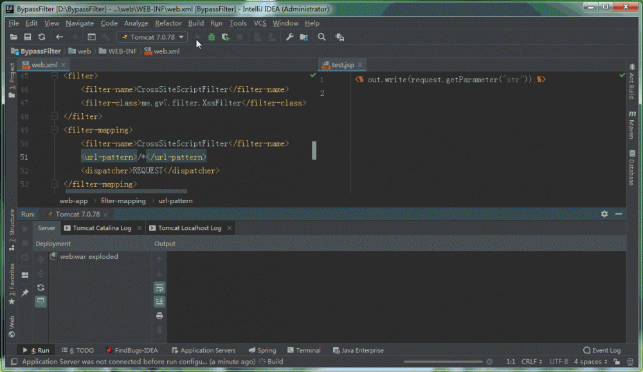Open the Event Log tool window
643x372 pixels.
point(602,350)
